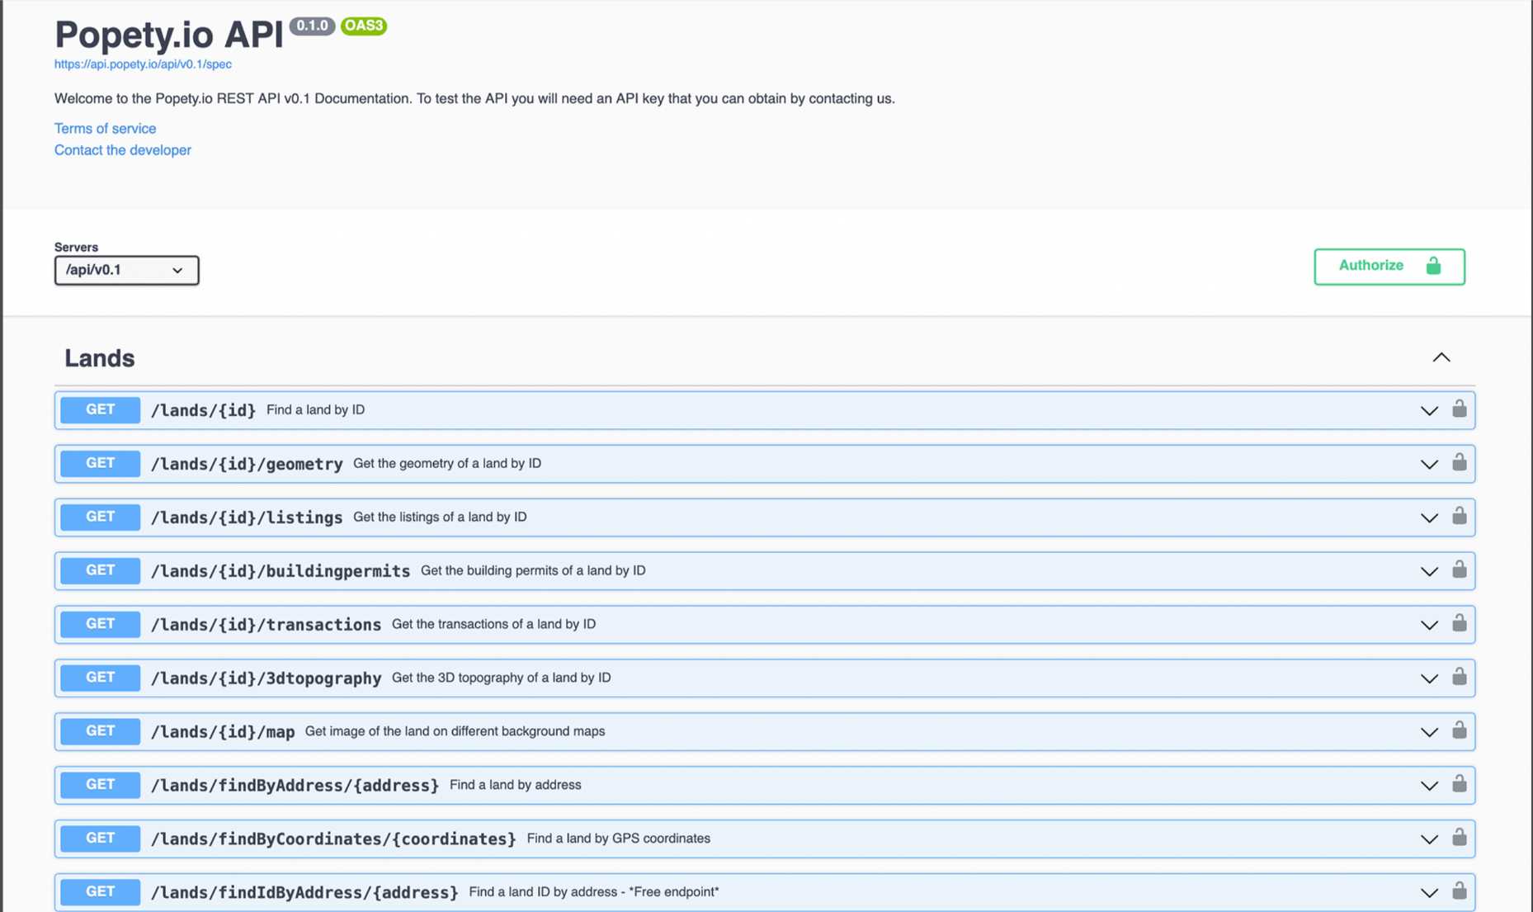The height and width of the screenshot is (912, 1533).
Task: Click lock icon on transactions endpoint row
Action: click(x=1459, y=624)
